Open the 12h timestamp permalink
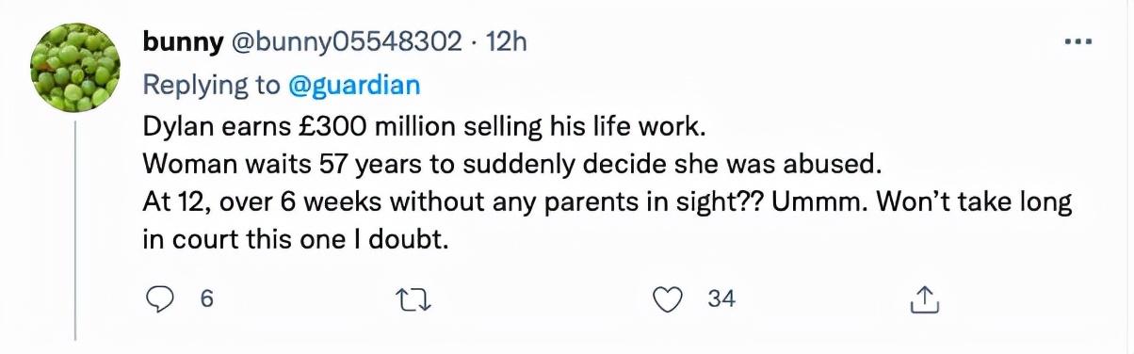Screen dimensions: 1134x354 coord(506,42)
